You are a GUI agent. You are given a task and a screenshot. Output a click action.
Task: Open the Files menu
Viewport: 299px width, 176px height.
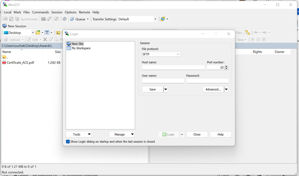(x=26, y=12)
